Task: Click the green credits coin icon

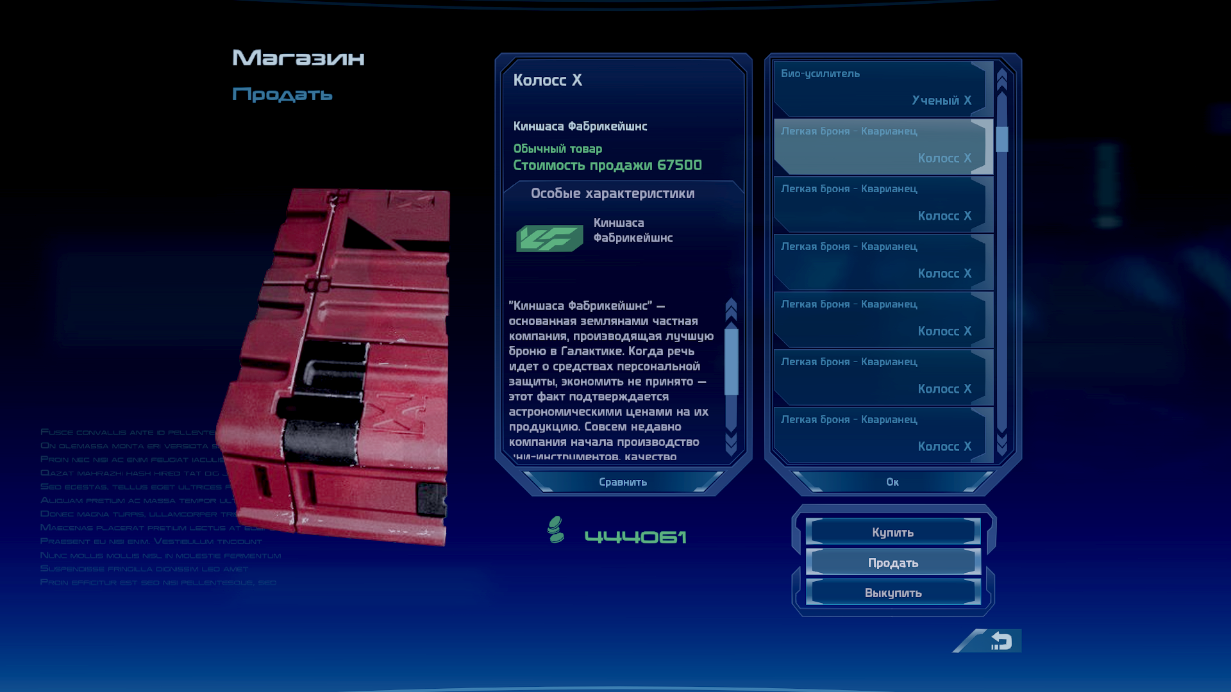Action: pyautogui.click(x=556, y=530)
